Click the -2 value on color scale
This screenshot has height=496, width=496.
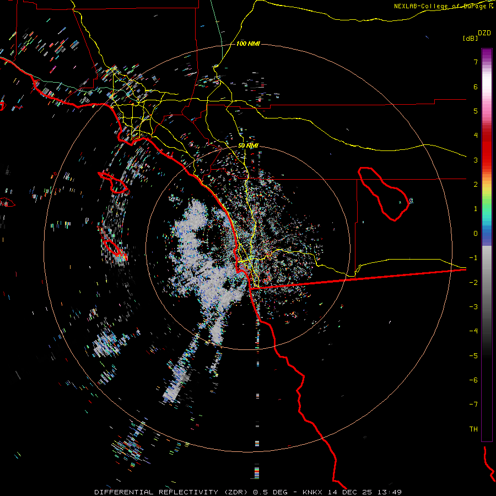(x=473, y=283)
